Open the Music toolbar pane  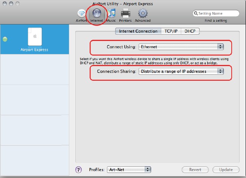(111, 16)
